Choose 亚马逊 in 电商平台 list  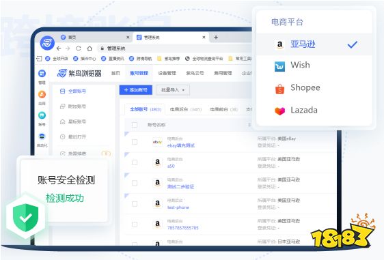314,44
